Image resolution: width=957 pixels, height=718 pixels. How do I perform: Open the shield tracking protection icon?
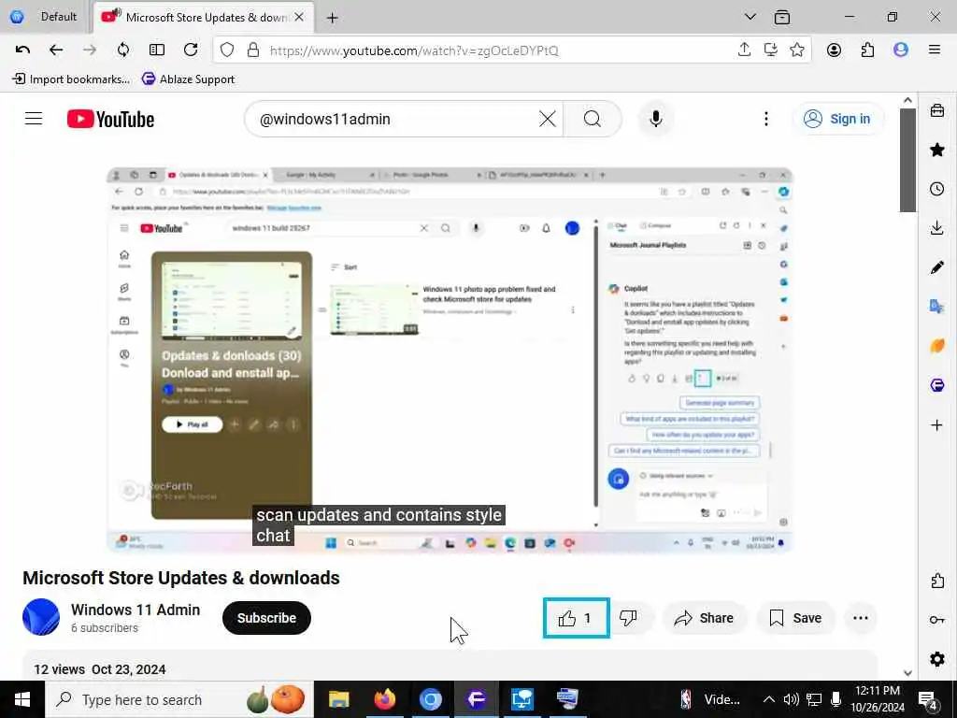click(x=227, y=50)
